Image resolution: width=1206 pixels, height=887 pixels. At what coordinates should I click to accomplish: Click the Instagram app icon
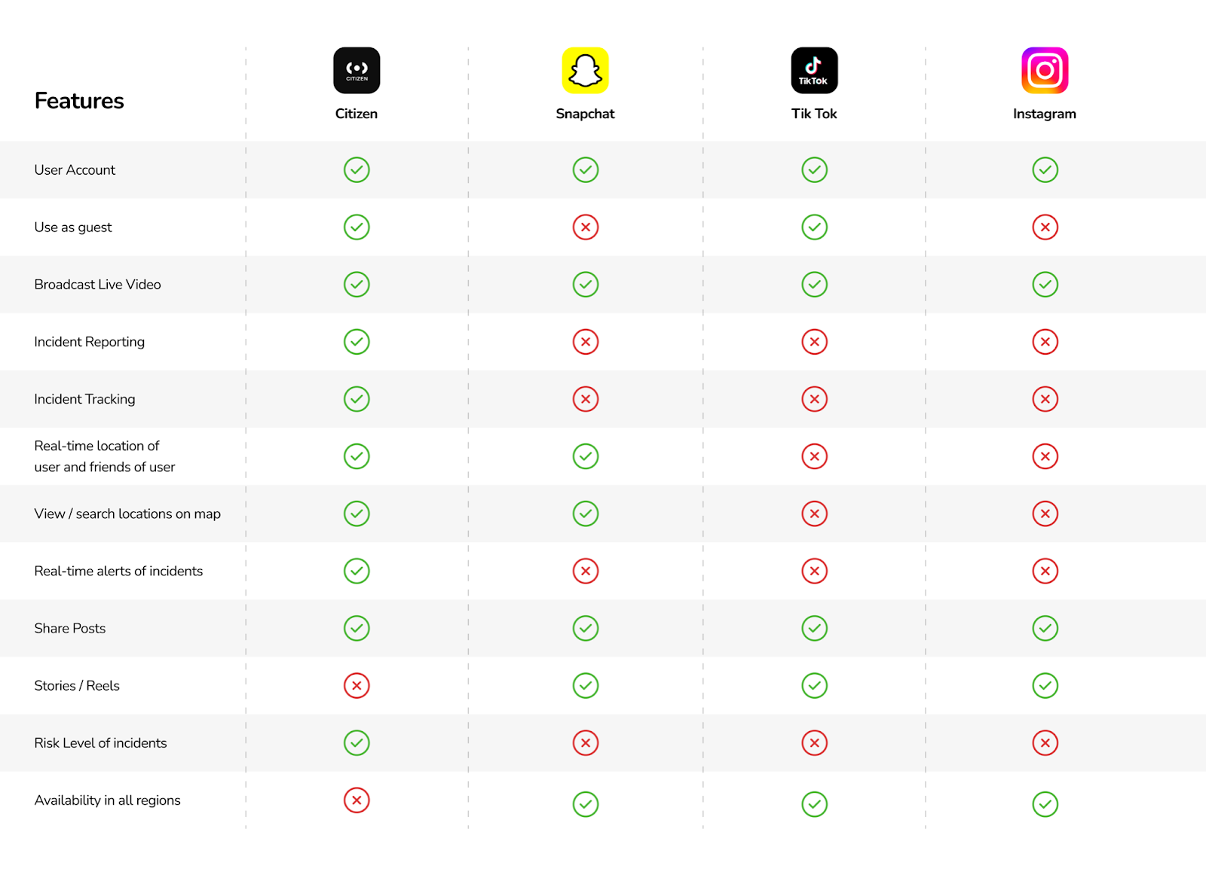[x=1045, y=71]
